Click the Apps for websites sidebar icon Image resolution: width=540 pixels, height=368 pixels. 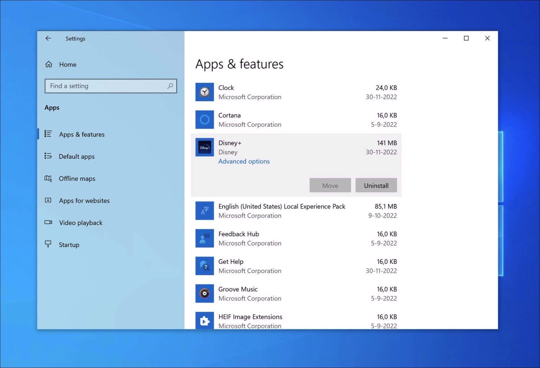tap(48, 200)
